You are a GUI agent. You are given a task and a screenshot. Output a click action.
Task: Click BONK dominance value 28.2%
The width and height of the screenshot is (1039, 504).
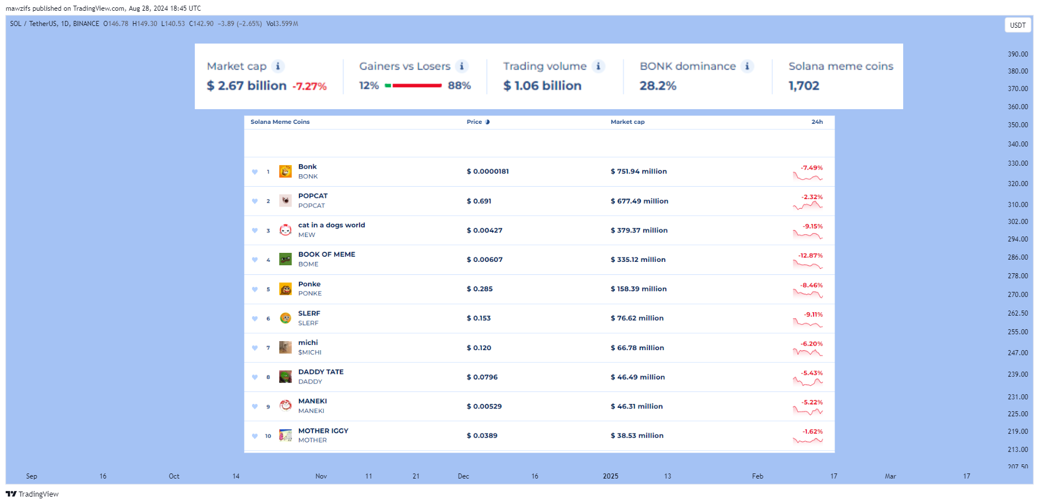658,85
